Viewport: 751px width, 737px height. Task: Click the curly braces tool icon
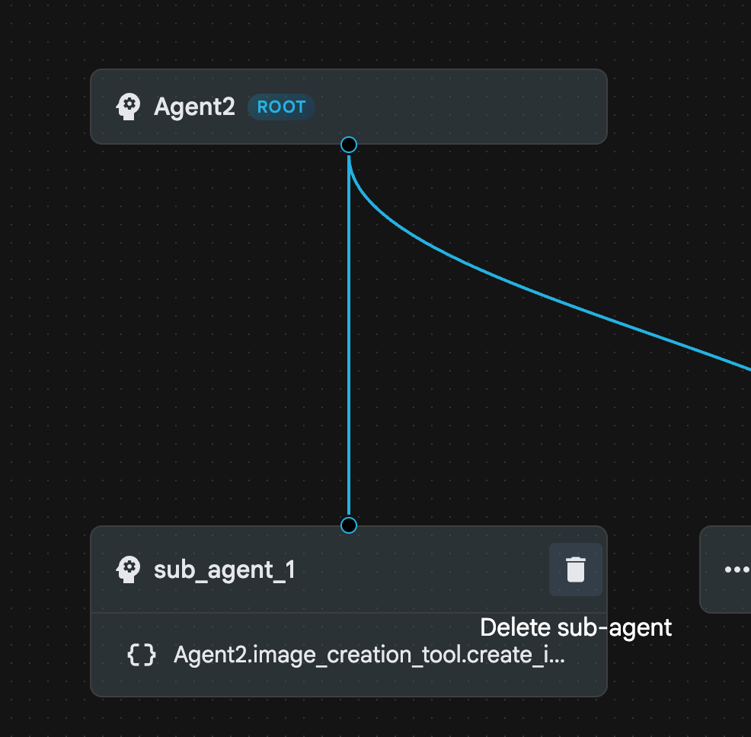click(142, 655)
